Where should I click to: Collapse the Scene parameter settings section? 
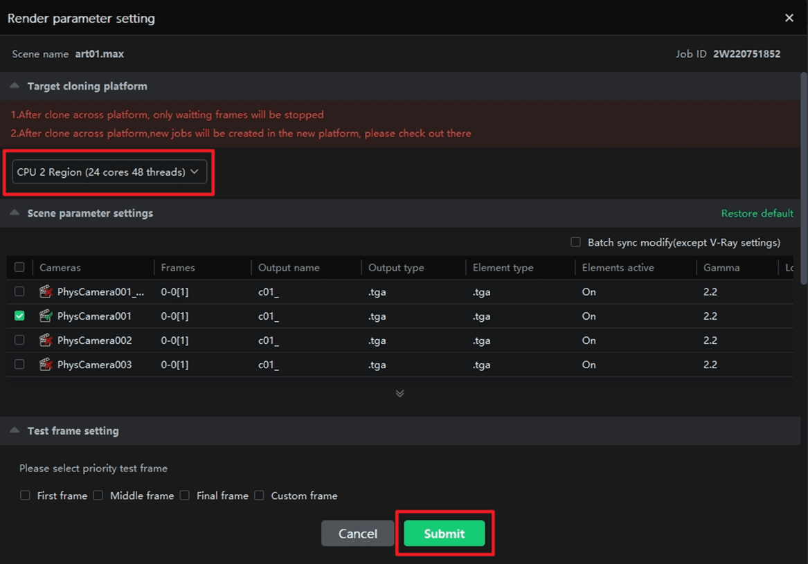tap(15, 213)
